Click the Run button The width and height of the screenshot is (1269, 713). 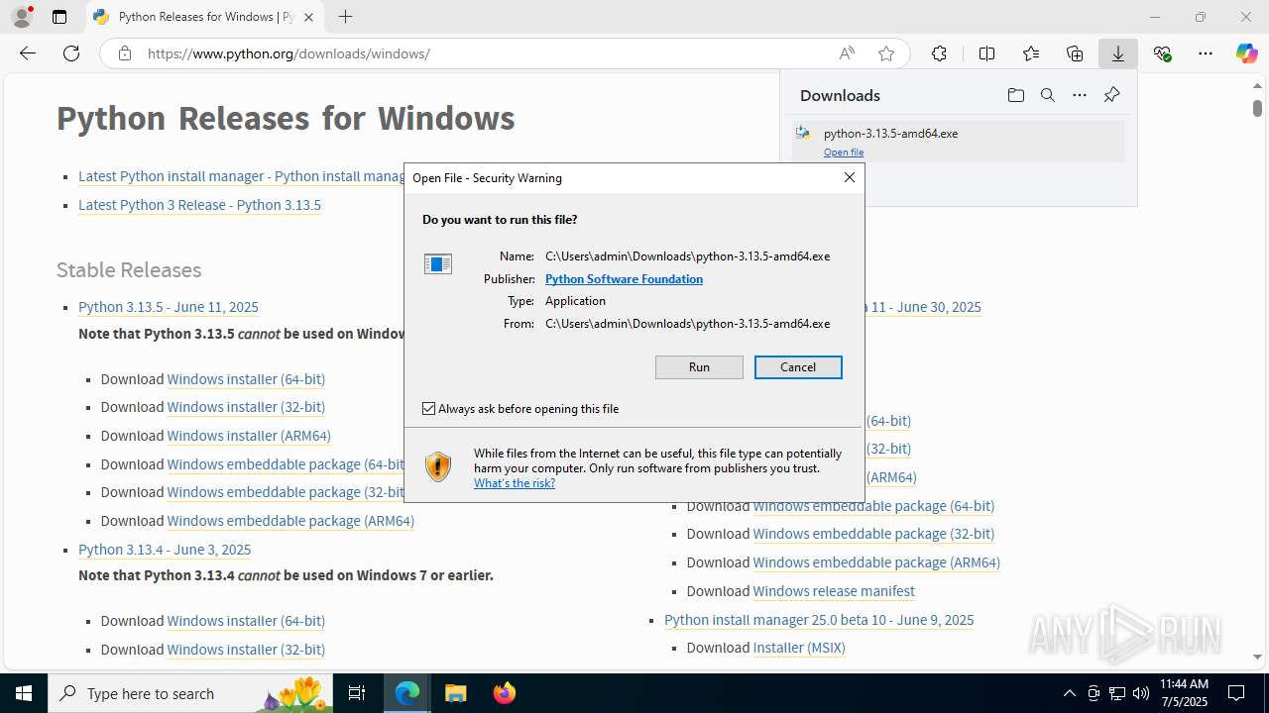coord(699,367)
